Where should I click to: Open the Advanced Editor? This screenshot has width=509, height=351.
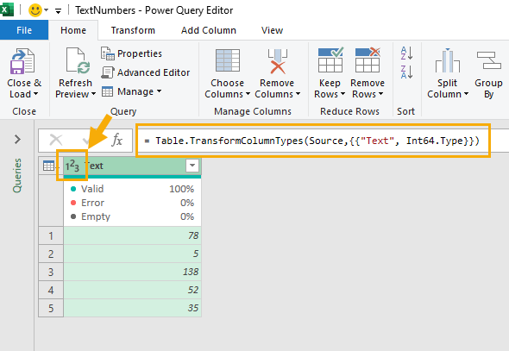[x=146, y=72]
